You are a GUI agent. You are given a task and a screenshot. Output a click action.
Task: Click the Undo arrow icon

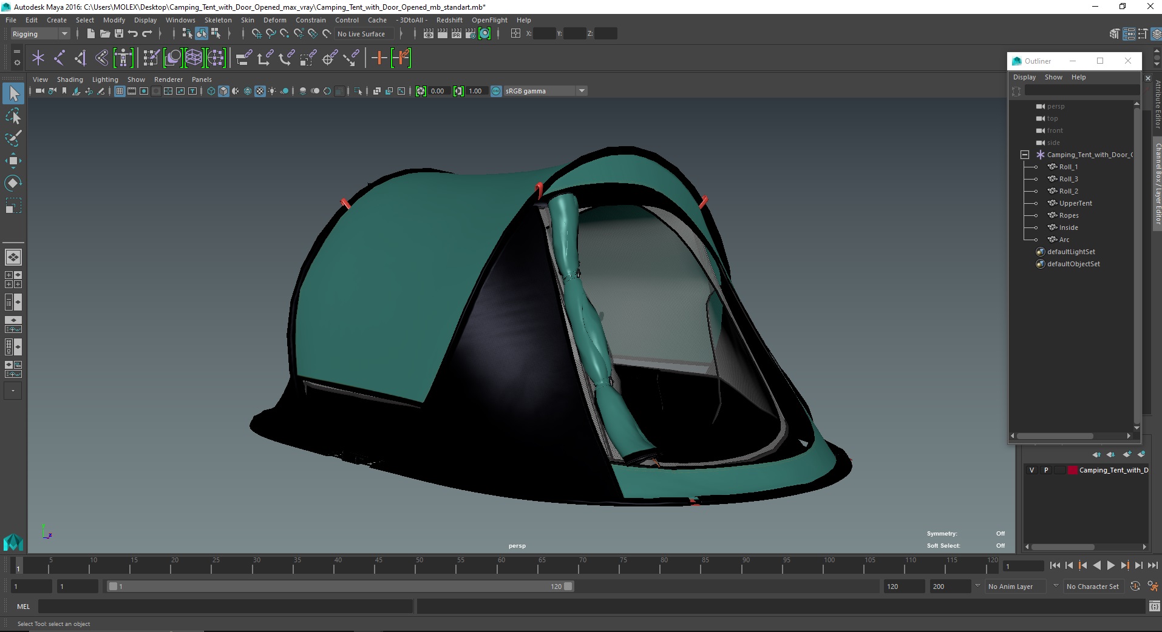pos(133,34)
